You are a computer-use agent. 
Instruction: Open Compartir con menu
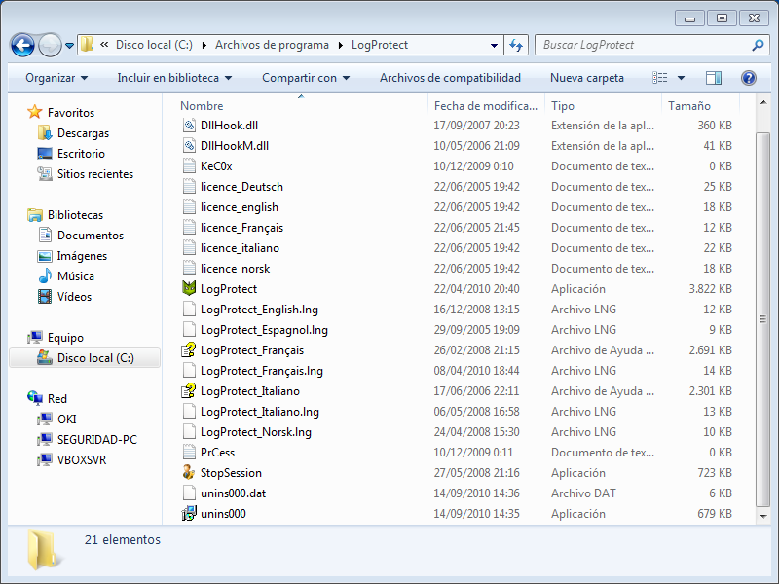coord(306,78)
